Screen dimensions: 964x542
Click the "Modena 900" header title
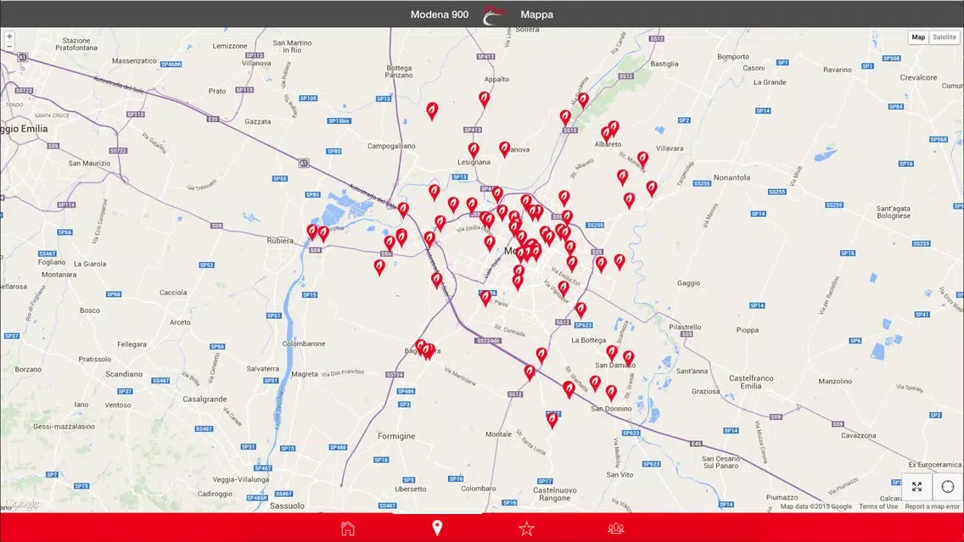coord(440,14)
